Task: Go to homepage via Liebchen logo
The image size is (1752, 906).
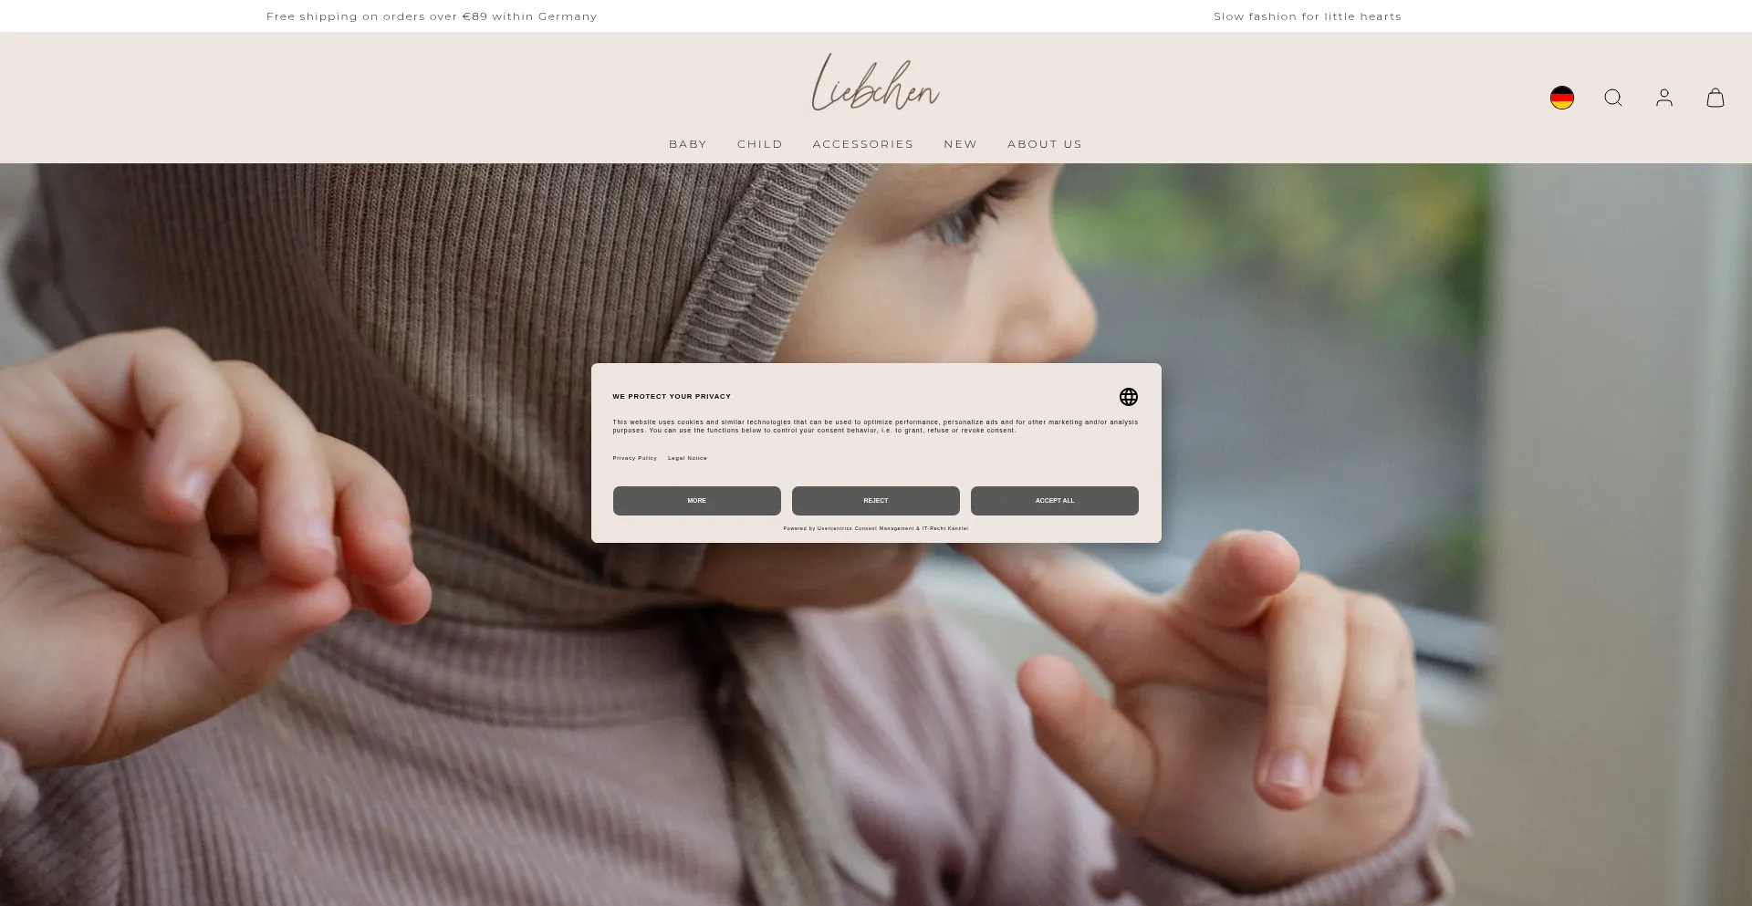Action: 875,82
